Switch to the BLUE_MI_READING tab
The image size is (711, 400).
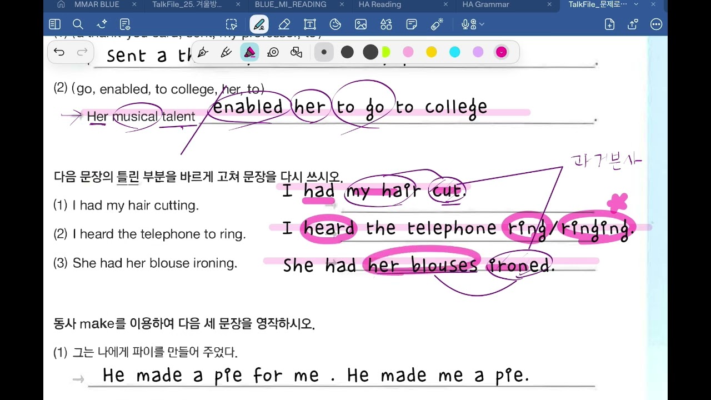(x=291, y=4)
